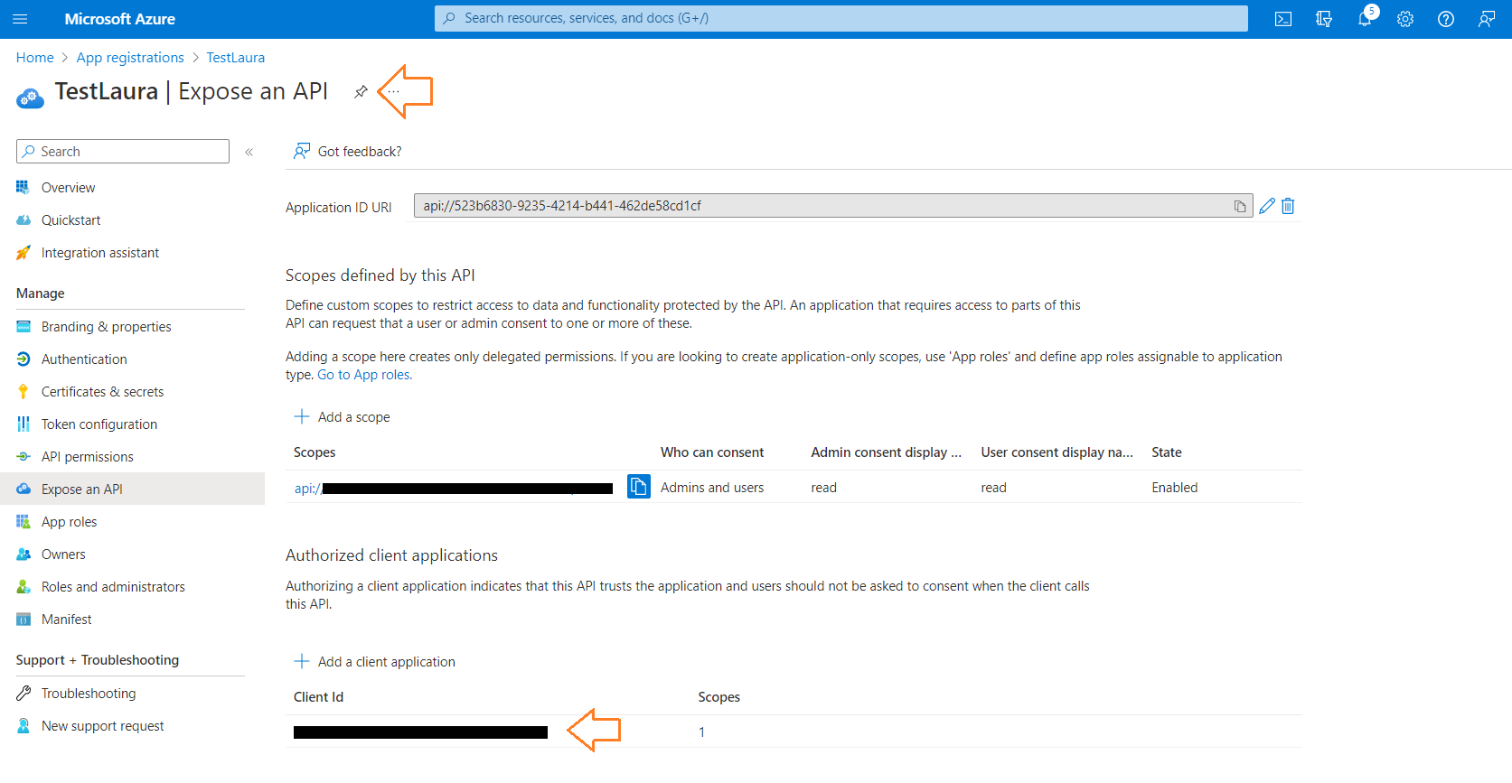This screenshot has height=783, width=1512.
Task: Open Directories and subscriptions filter icon
Action: 1324,19
